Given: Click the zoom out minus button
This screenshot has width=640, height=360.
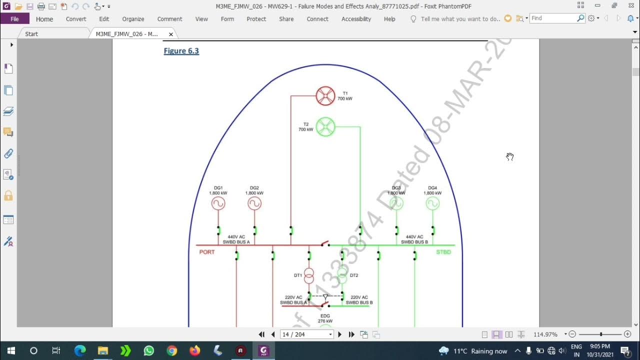Looking at the screenshot, I should [572, 334].
